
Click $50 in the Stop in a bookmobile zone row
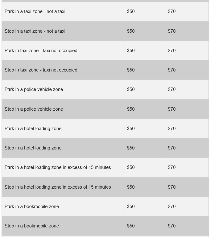click(131, 226)
